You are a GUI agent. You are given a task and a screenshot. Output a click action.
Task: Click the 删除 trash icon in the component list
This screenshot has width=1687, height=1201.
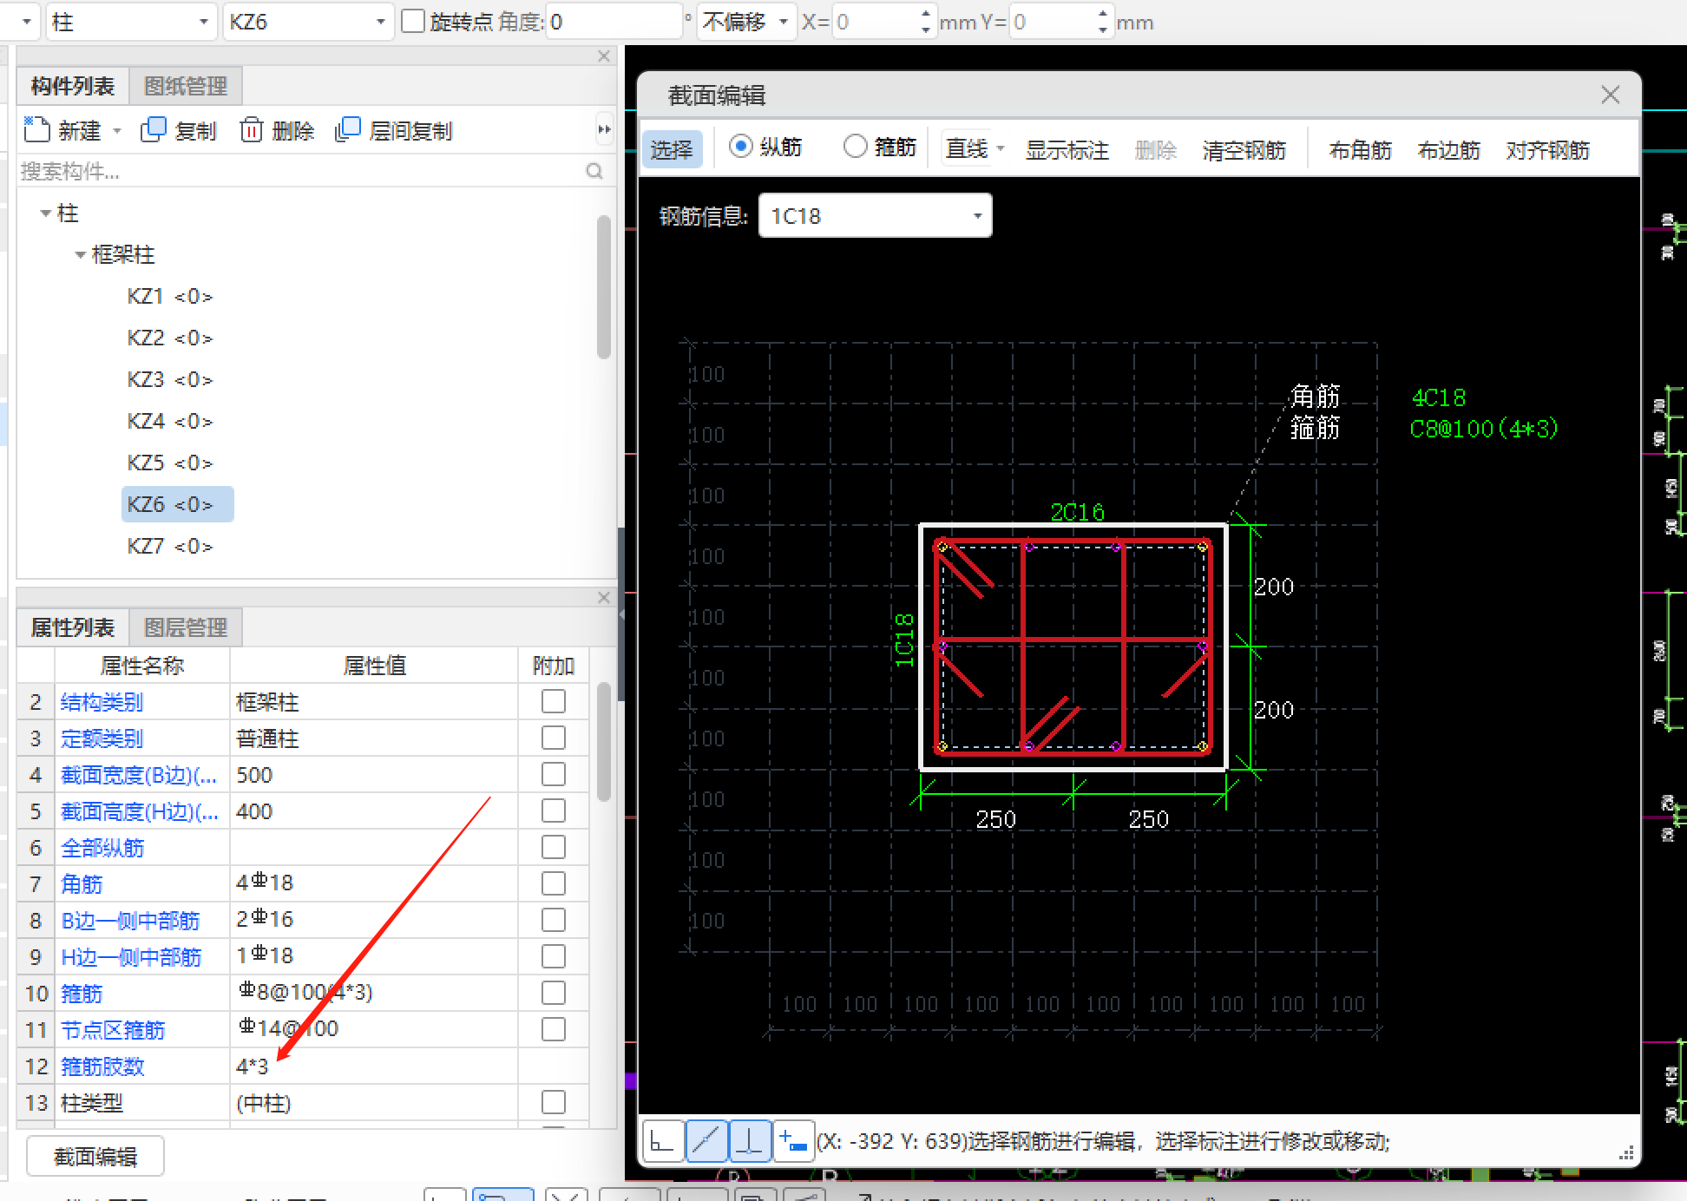click(x=251, y=130)
